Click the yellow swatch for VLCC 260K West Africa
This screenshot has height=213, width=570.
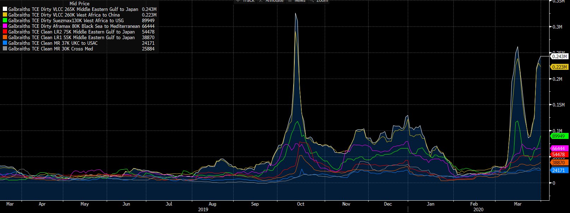click(5, 15)
